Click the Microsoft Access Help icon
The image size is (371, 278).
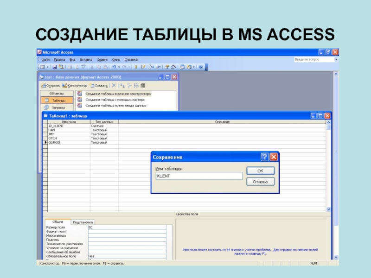[201, 67]
